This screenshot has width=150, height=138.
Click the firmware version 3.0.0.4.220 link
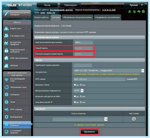pyautogui.click(x=109, y=10)
